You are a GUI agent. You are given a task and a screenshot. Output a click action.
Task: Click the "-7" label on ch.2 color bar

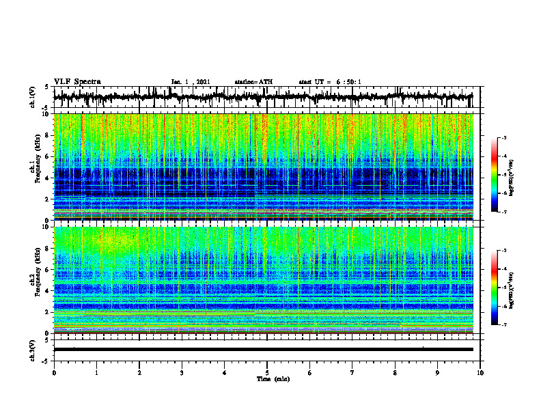point(504,325)
